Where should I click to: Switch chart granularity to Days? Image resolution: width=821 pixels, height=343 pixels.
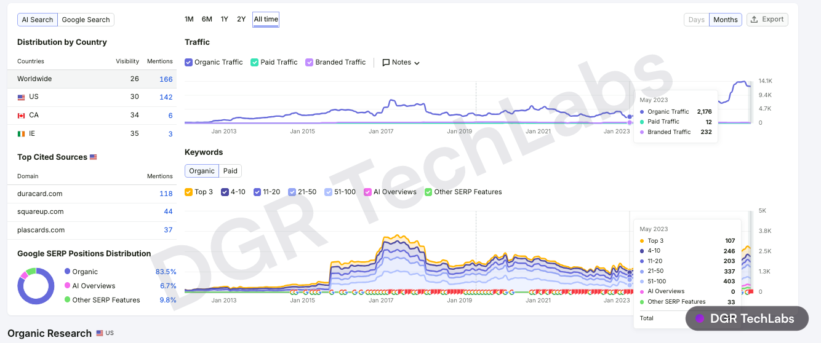pyautogui.click(x=697, y=20)
